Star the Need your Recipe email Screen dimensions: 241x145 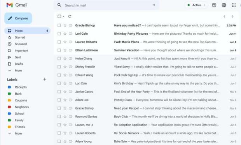[x=65, y=108]
